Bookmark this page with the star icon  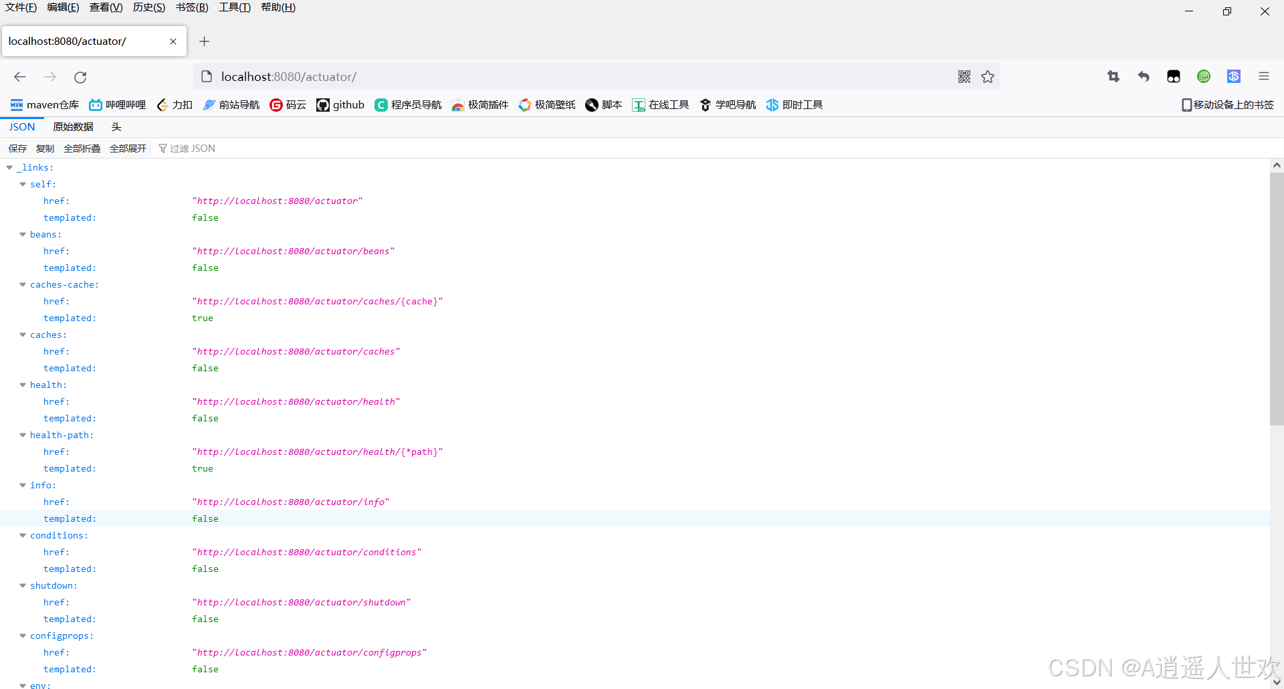point(988,76)
